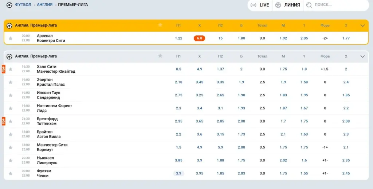
Task: Star the Манчестер Сити vs Борнмут match
Action: [x=11, y=148]
